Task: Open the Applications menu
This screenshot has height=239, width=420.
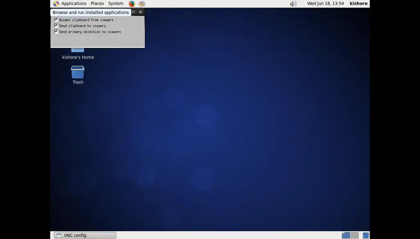Action: coord(74,3)
